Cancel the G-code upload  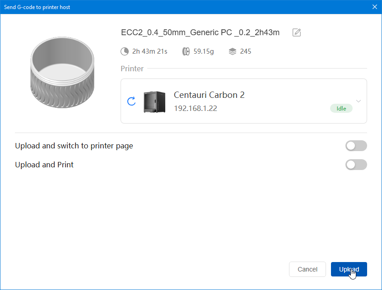(307, 269)
